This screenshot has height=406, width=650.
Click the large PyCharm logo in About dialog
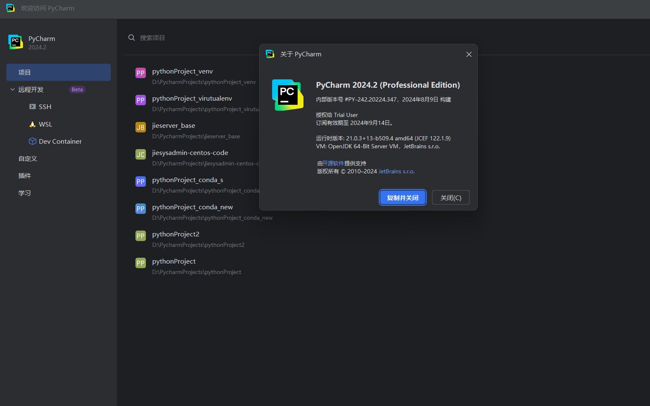pyautogui.click(x=288, y=95)
